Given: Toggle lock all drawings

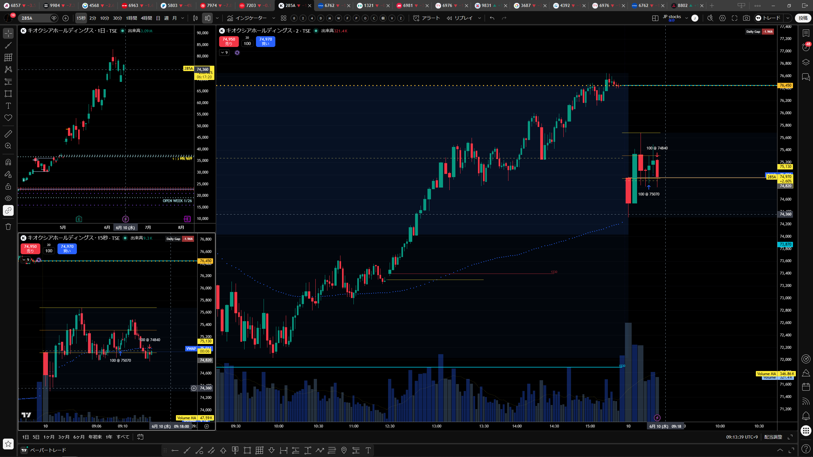Looking at the screenshot, I should (8, 186).
